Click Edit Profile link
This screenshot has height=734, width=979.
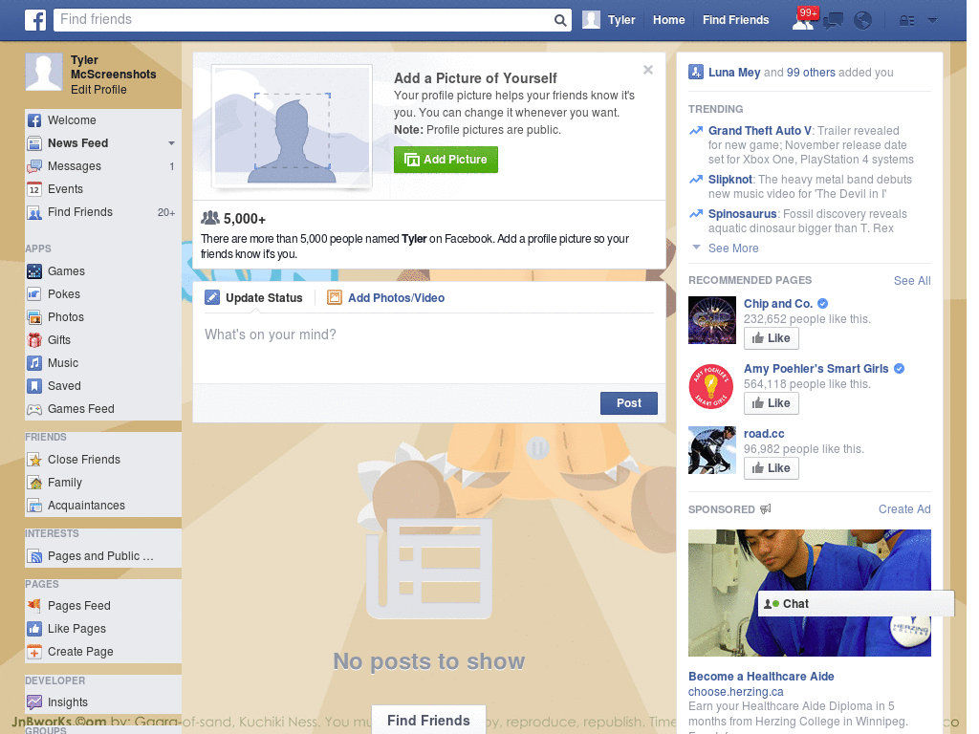tap(98, 90)
